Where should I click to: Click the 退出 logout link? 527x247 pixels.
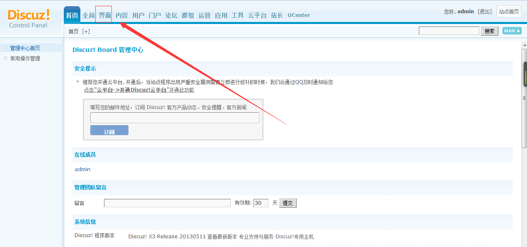click(485, 12)
